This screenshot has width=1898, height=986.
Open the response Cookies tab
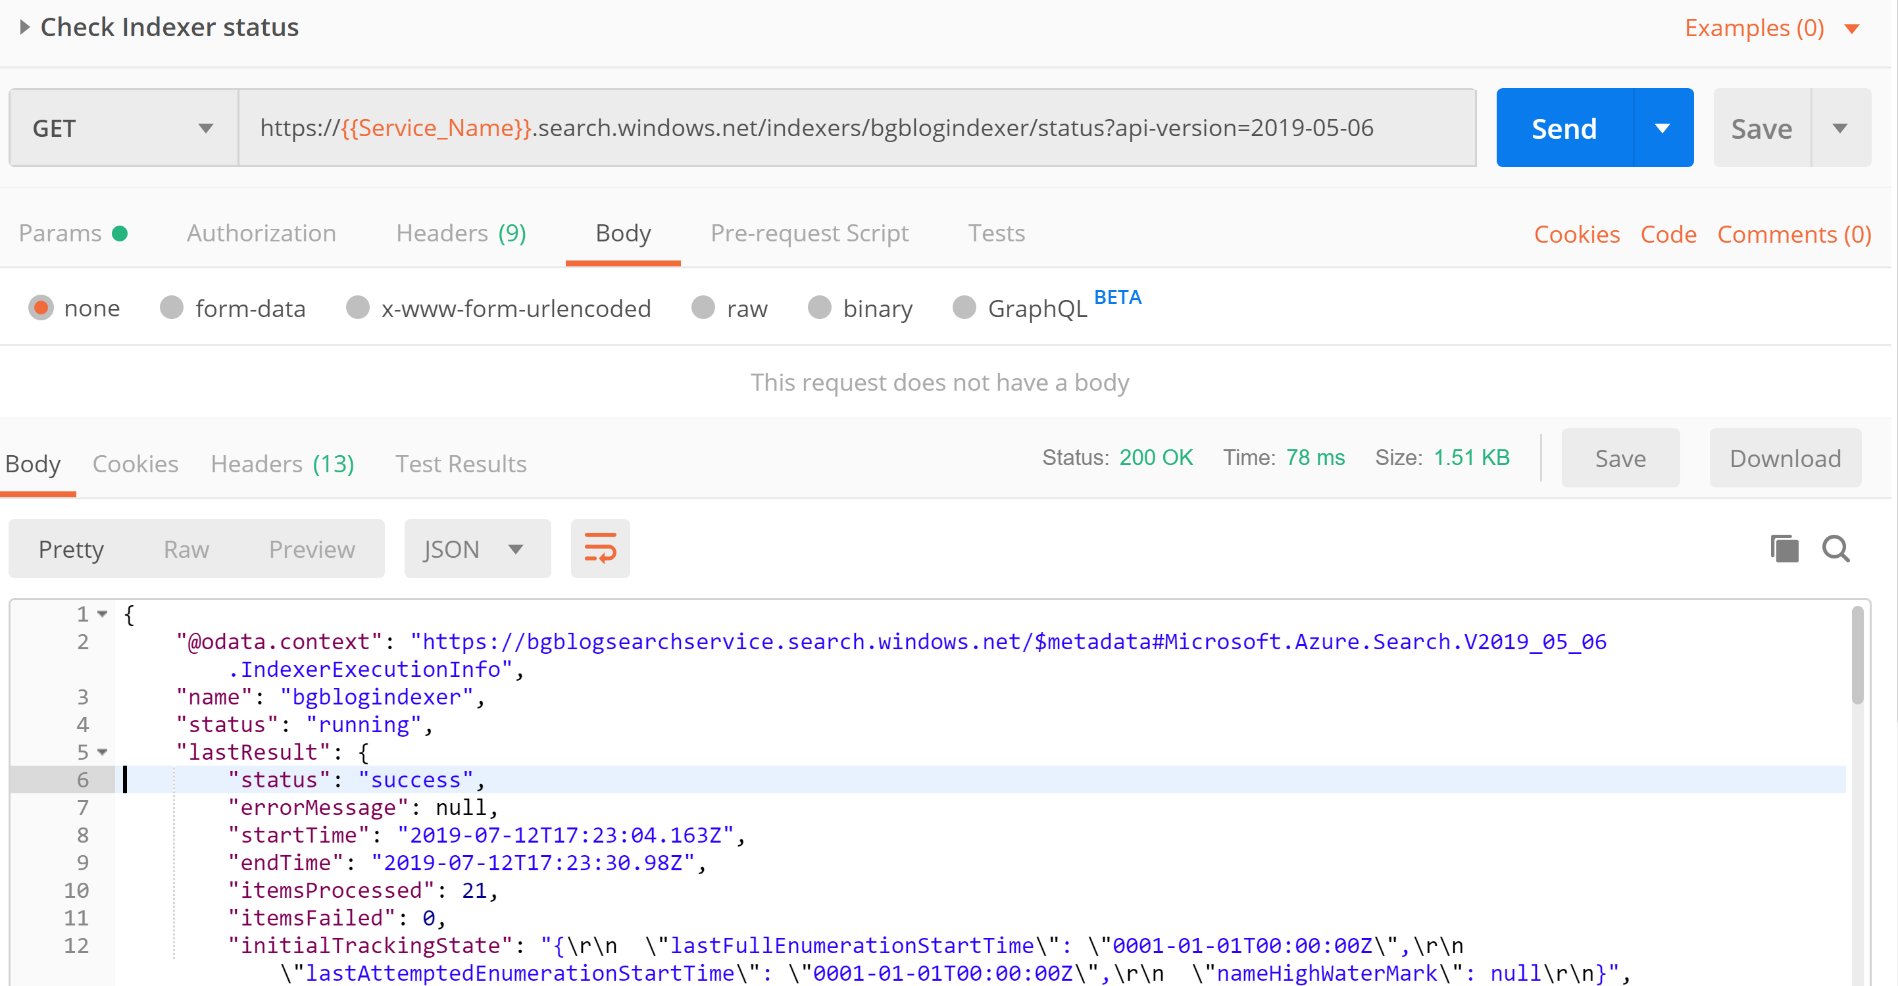click(136, 464)
